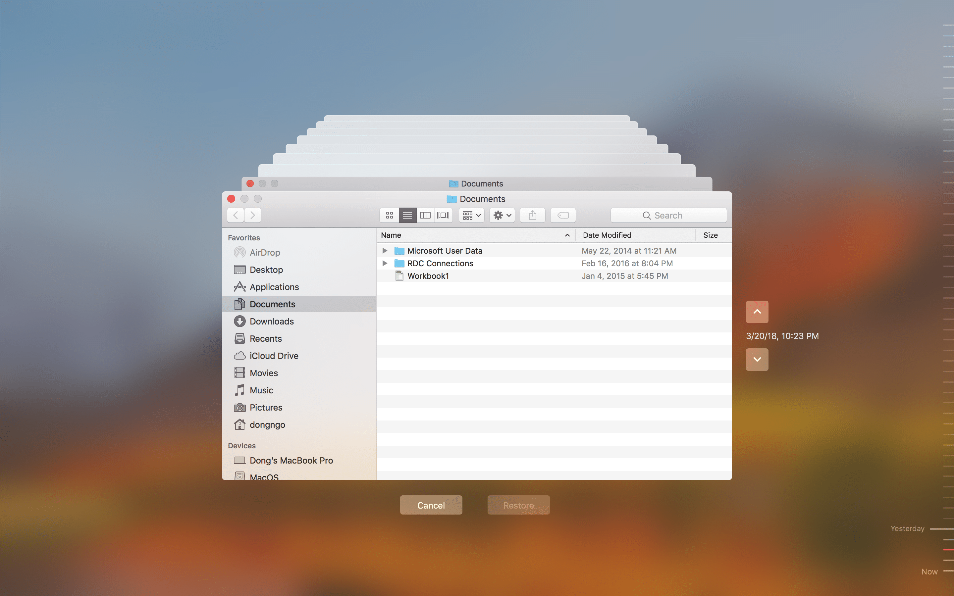Click the Share toolbar icon
This screenshot has width=954, height=596.
(x=532, y=215)
